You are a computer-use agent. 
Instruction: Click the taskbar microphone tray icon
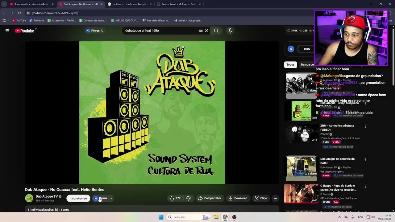coord(352,217)
